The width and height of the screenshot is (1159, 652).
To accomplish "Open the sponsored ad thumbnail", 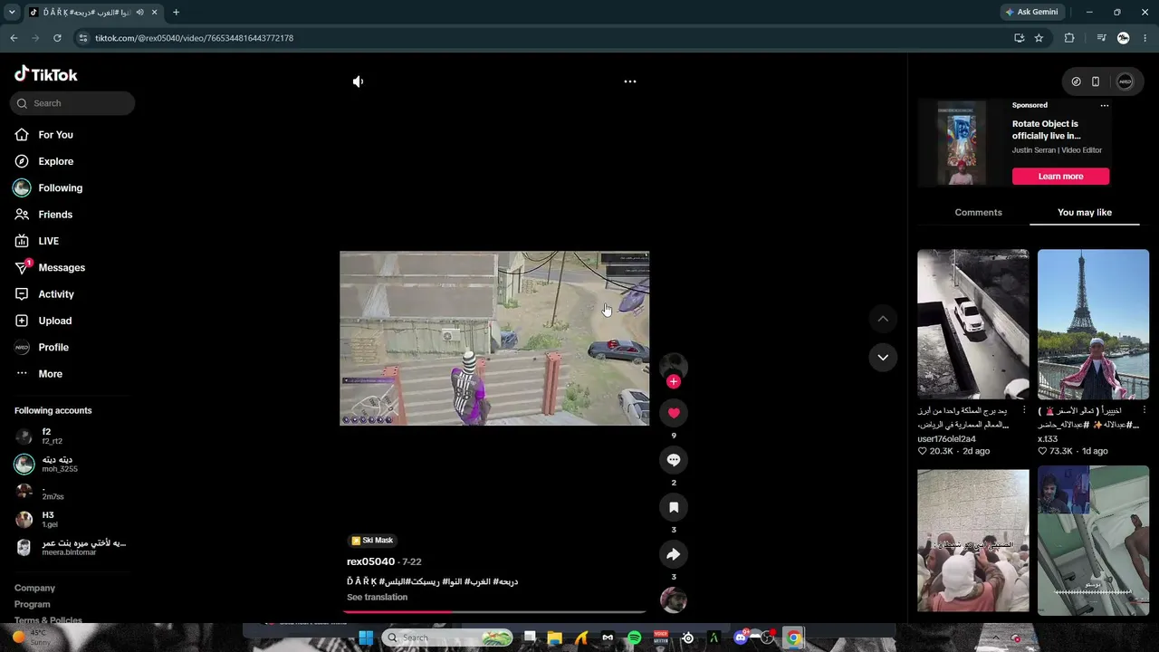I will pyautogui.click(x=961, y=143).
